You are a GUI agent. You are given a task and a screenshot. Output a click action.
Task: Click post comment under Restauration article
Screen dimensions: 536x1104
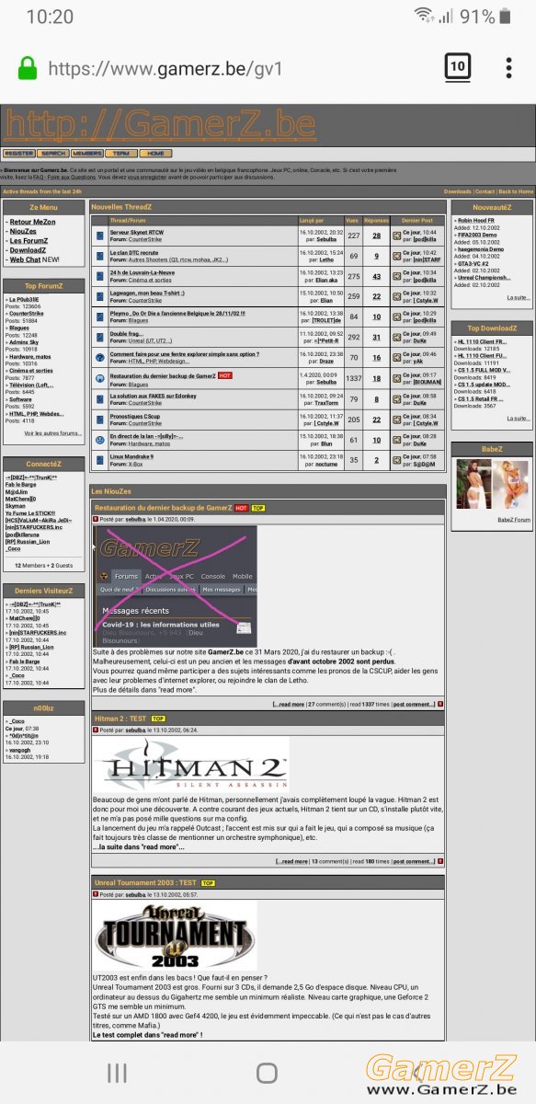pyautogui.click(x=414, y=704)
